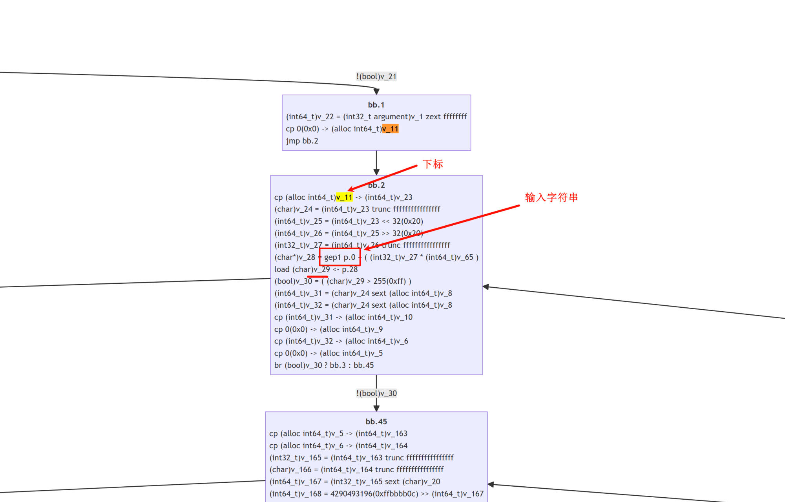Click the bb.45 block title
The width and height of the screenshot is (785, 502).
pos(376,422)
